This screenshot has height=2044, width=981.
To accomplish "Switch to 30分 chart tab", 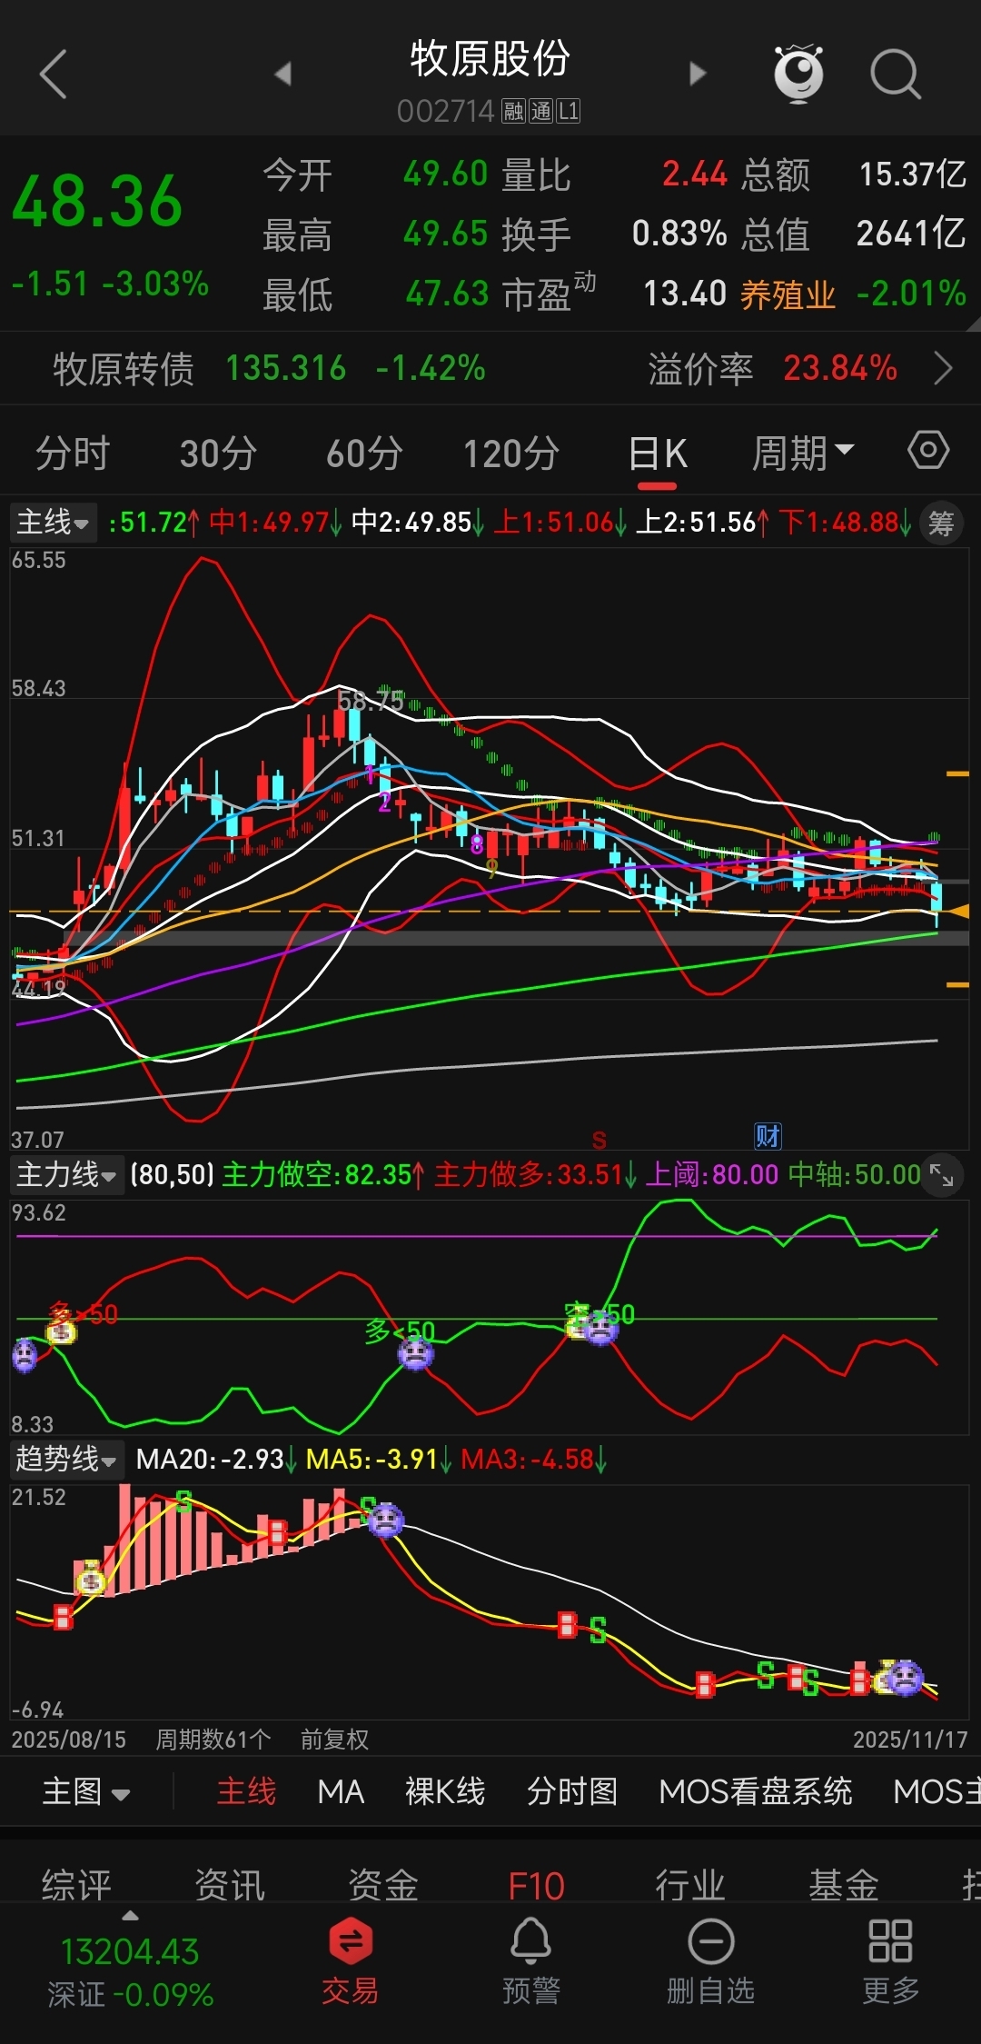I will [218, 453].
